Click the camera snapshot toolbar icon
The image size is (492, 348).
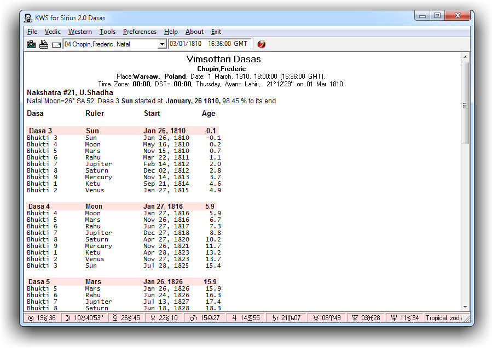point(31,44)
